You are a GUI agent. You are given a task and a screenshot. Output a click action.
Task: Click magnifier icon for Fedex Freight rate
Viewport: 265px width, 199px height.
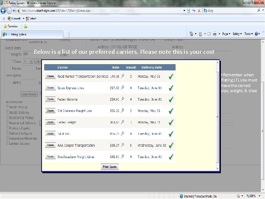coord(123,122)
